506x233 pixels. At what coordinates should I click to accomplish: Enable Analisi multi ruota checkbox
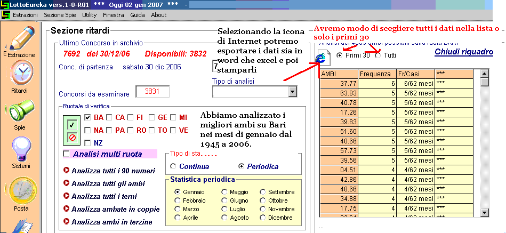66,154
